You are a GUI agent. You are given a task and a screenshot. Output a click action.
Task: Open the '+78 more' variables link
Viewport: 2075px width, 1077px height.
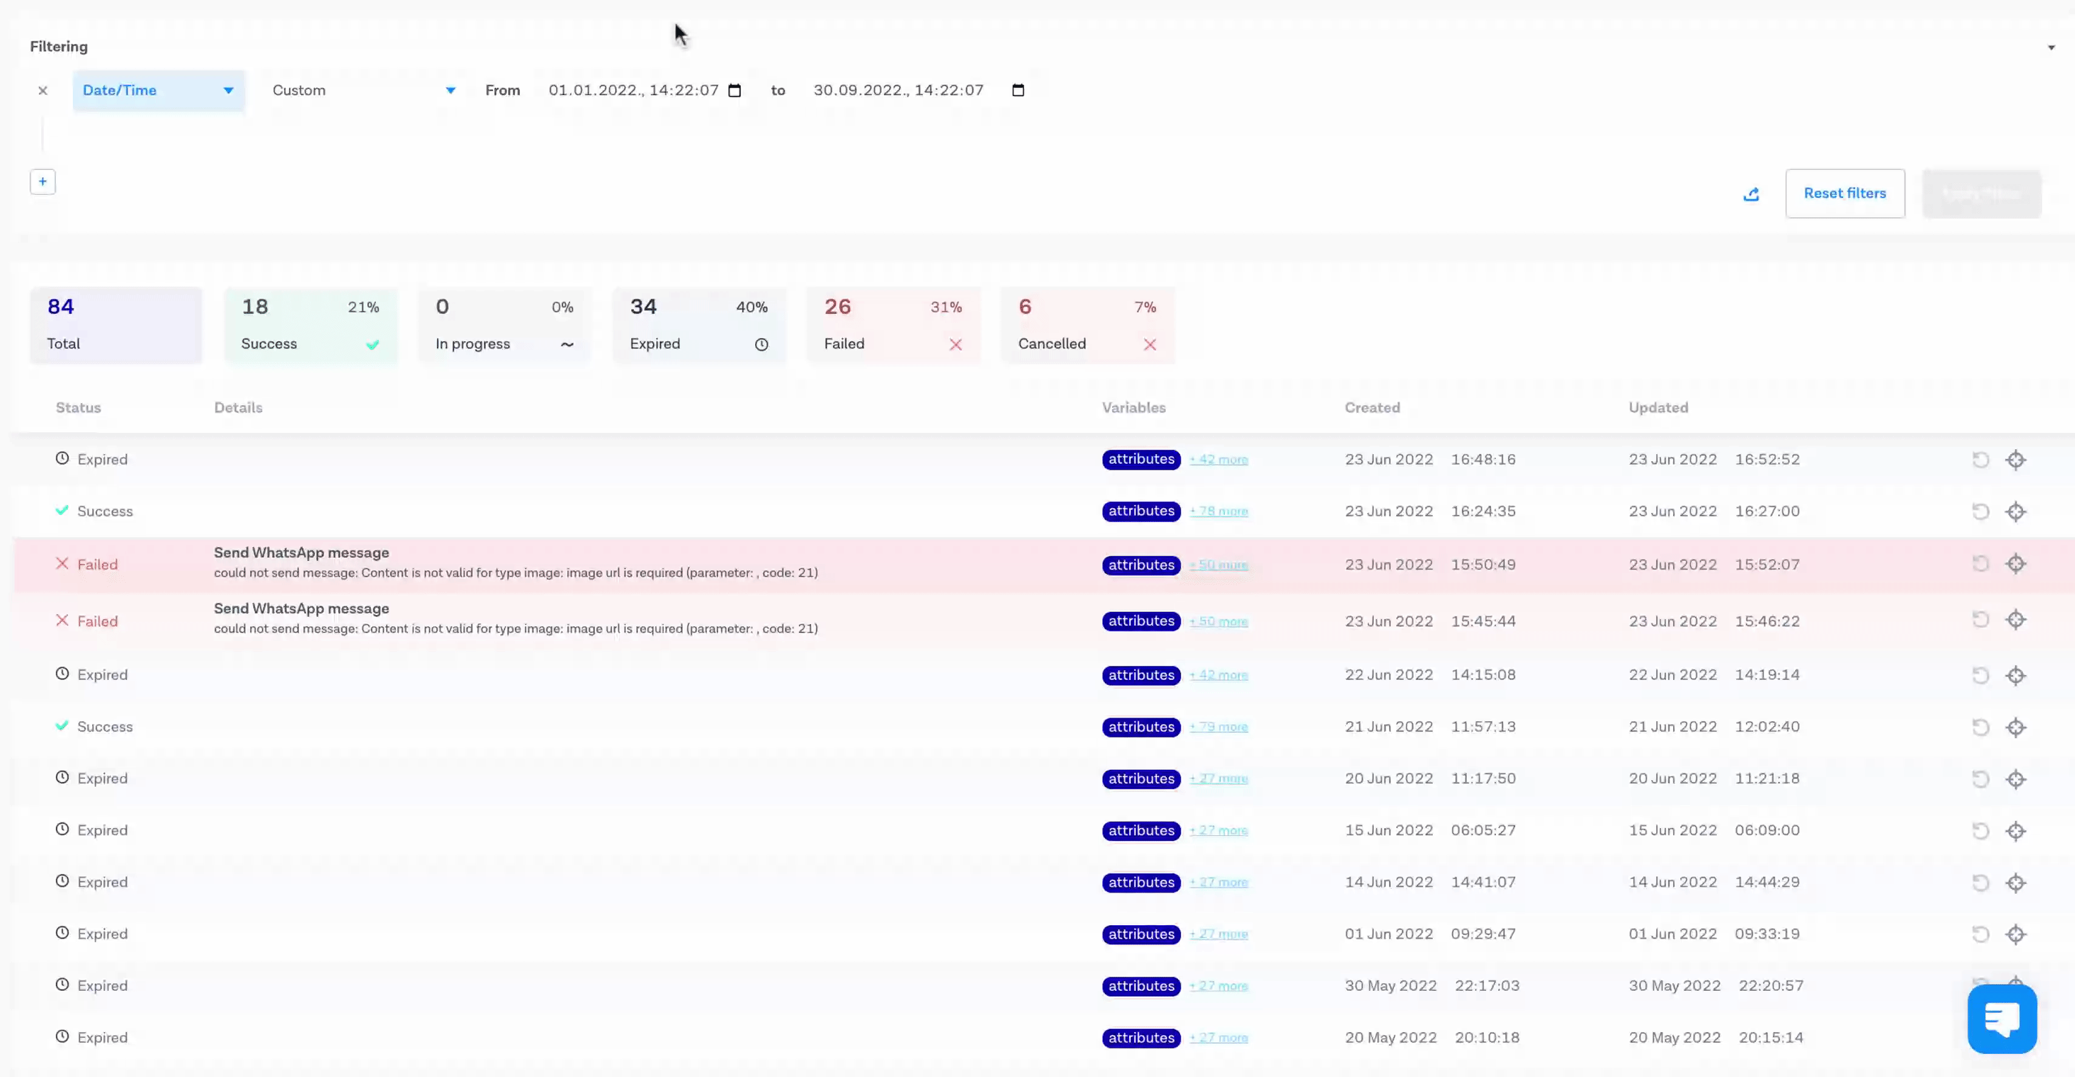(1219, 512)
